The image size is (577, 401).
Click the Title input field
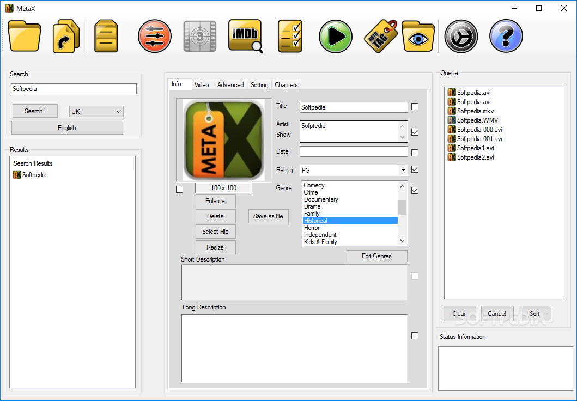354,107
